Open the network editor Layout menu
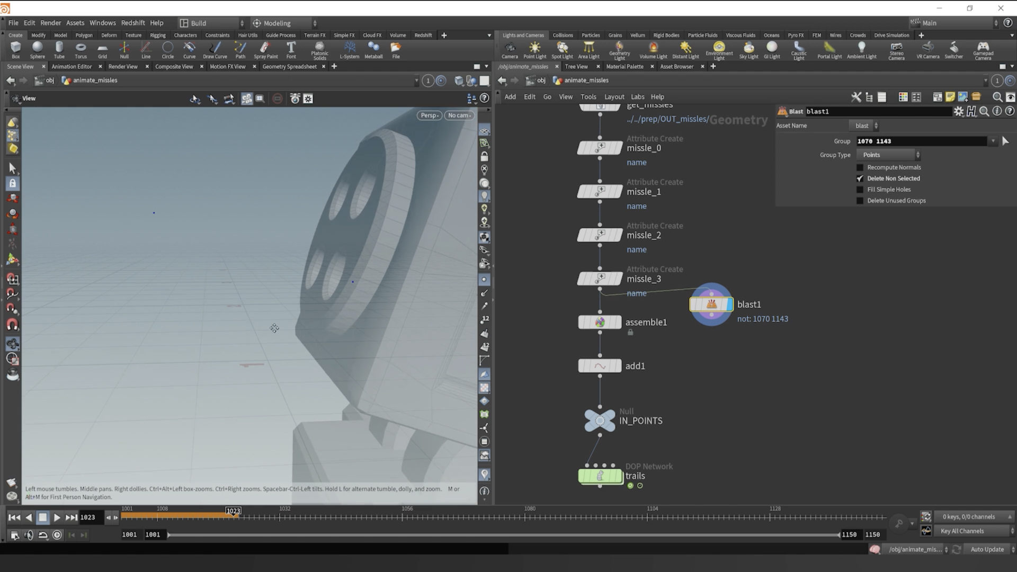This screenshot has width=1017, height=572. tap(614, 97)
